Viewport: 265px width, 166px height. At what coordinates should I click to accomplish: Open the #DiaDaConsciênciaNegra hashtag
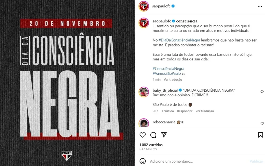click(179, 40)
